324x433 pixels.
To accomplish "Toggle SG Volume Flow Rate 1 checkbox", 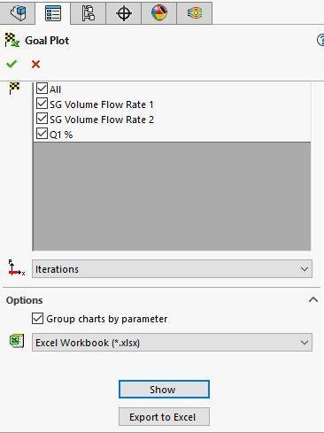I will (x=42, y=104).
